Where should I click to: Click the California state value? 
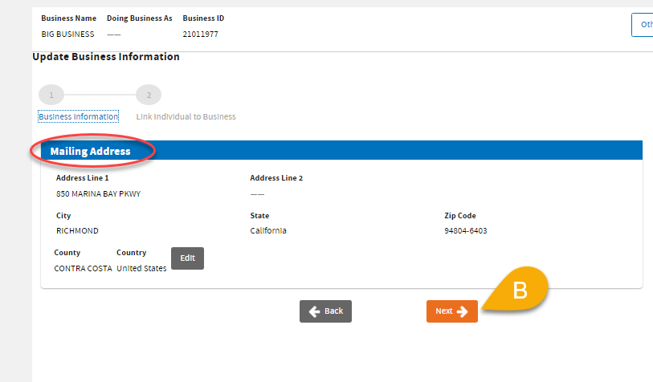tap(268, 231)
